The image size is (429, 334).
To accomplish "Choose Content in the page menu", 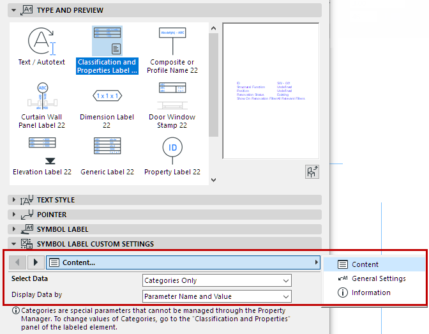I will (374, 264).
